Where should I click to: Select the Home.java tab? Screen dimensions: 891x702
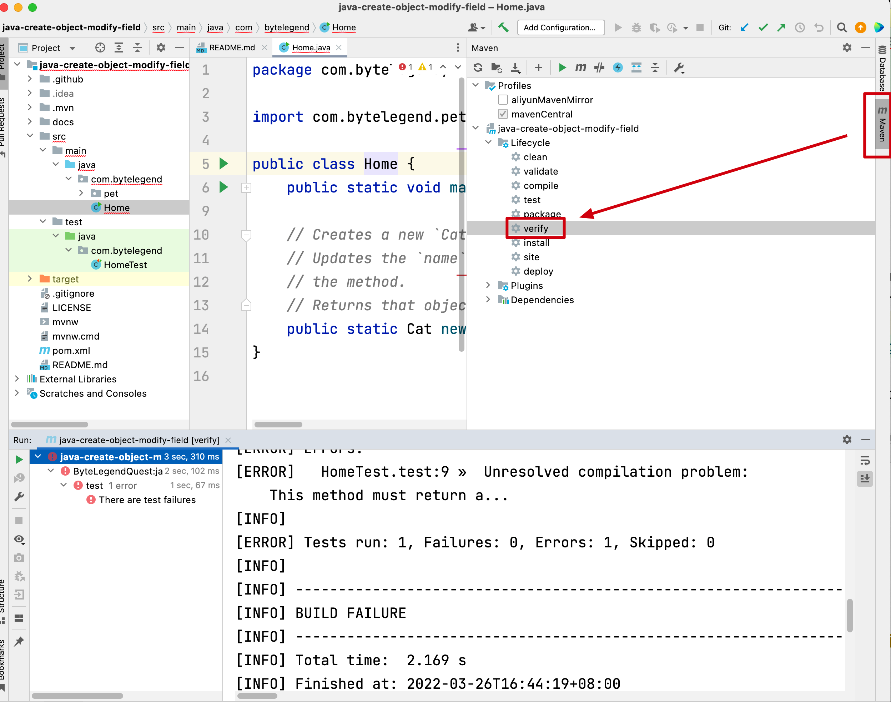(306, 46)
